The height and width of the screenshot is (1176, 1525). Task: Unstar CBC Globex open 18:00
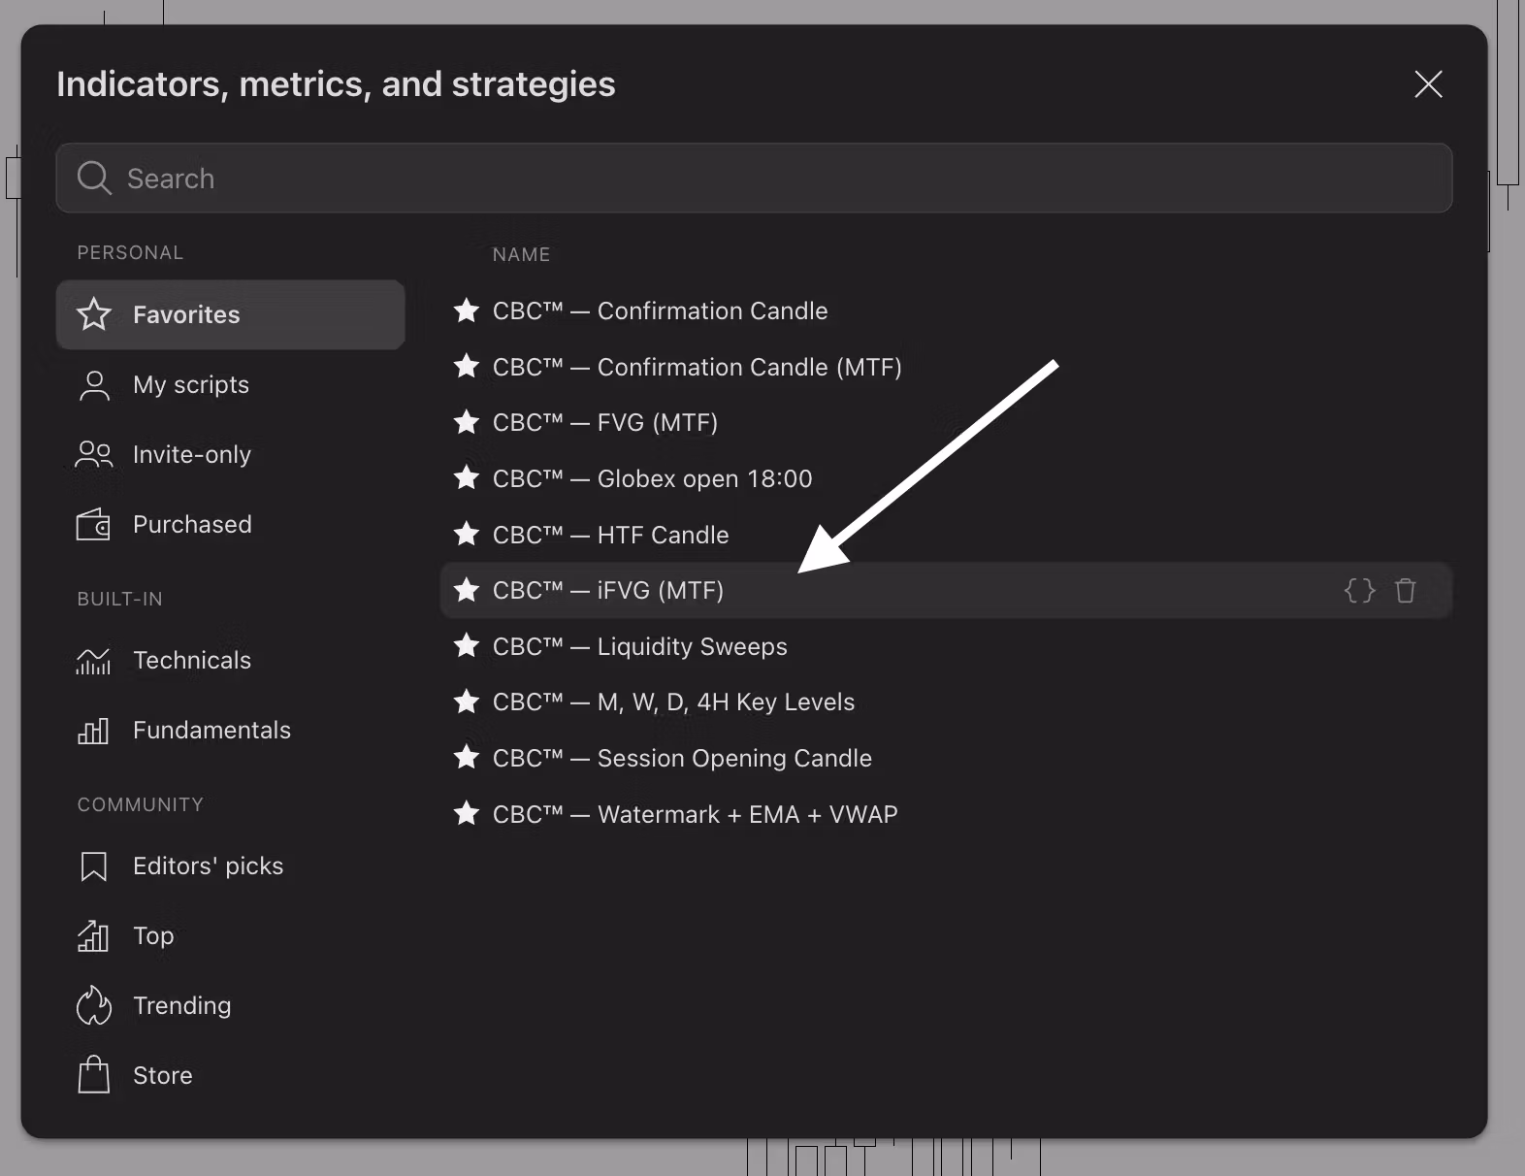tap(467, 478)
